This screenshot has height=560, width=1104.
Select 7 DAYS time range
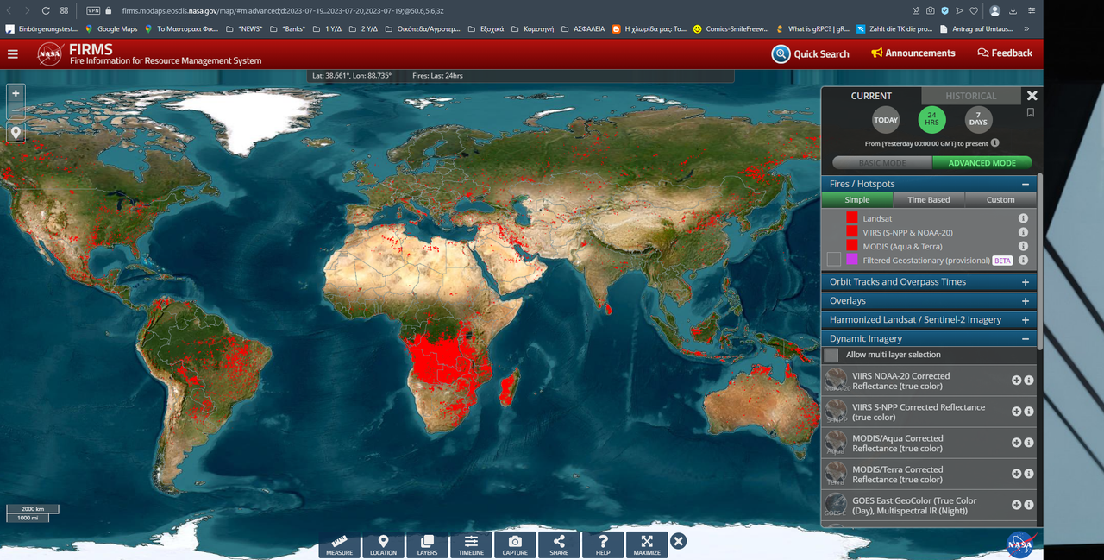978,120
